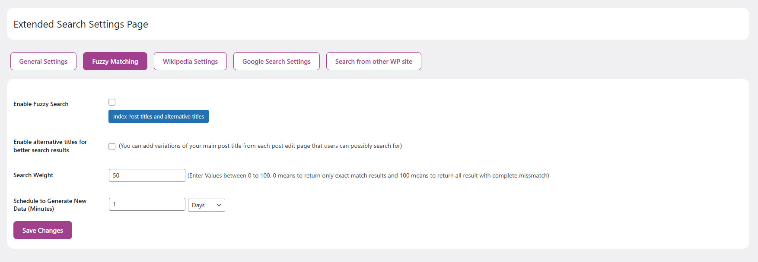This screenshot has height=262, width=758.
Task: Tick the Enable Fuzzy Search checkbox
Action: (x=112, y=102)
